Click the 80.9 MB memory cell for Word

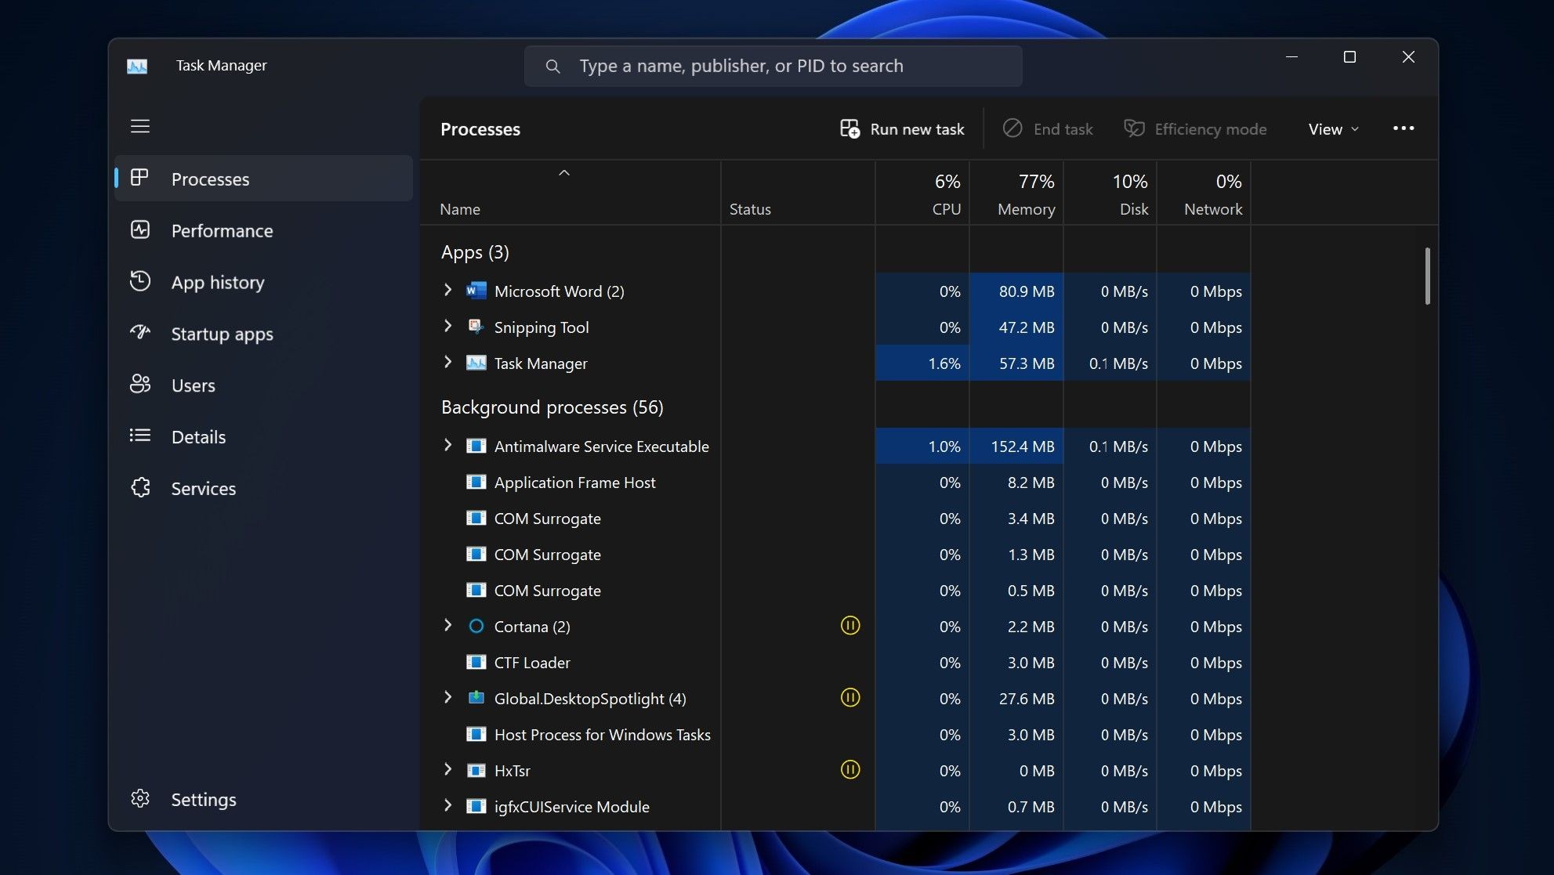(1016, 291)
